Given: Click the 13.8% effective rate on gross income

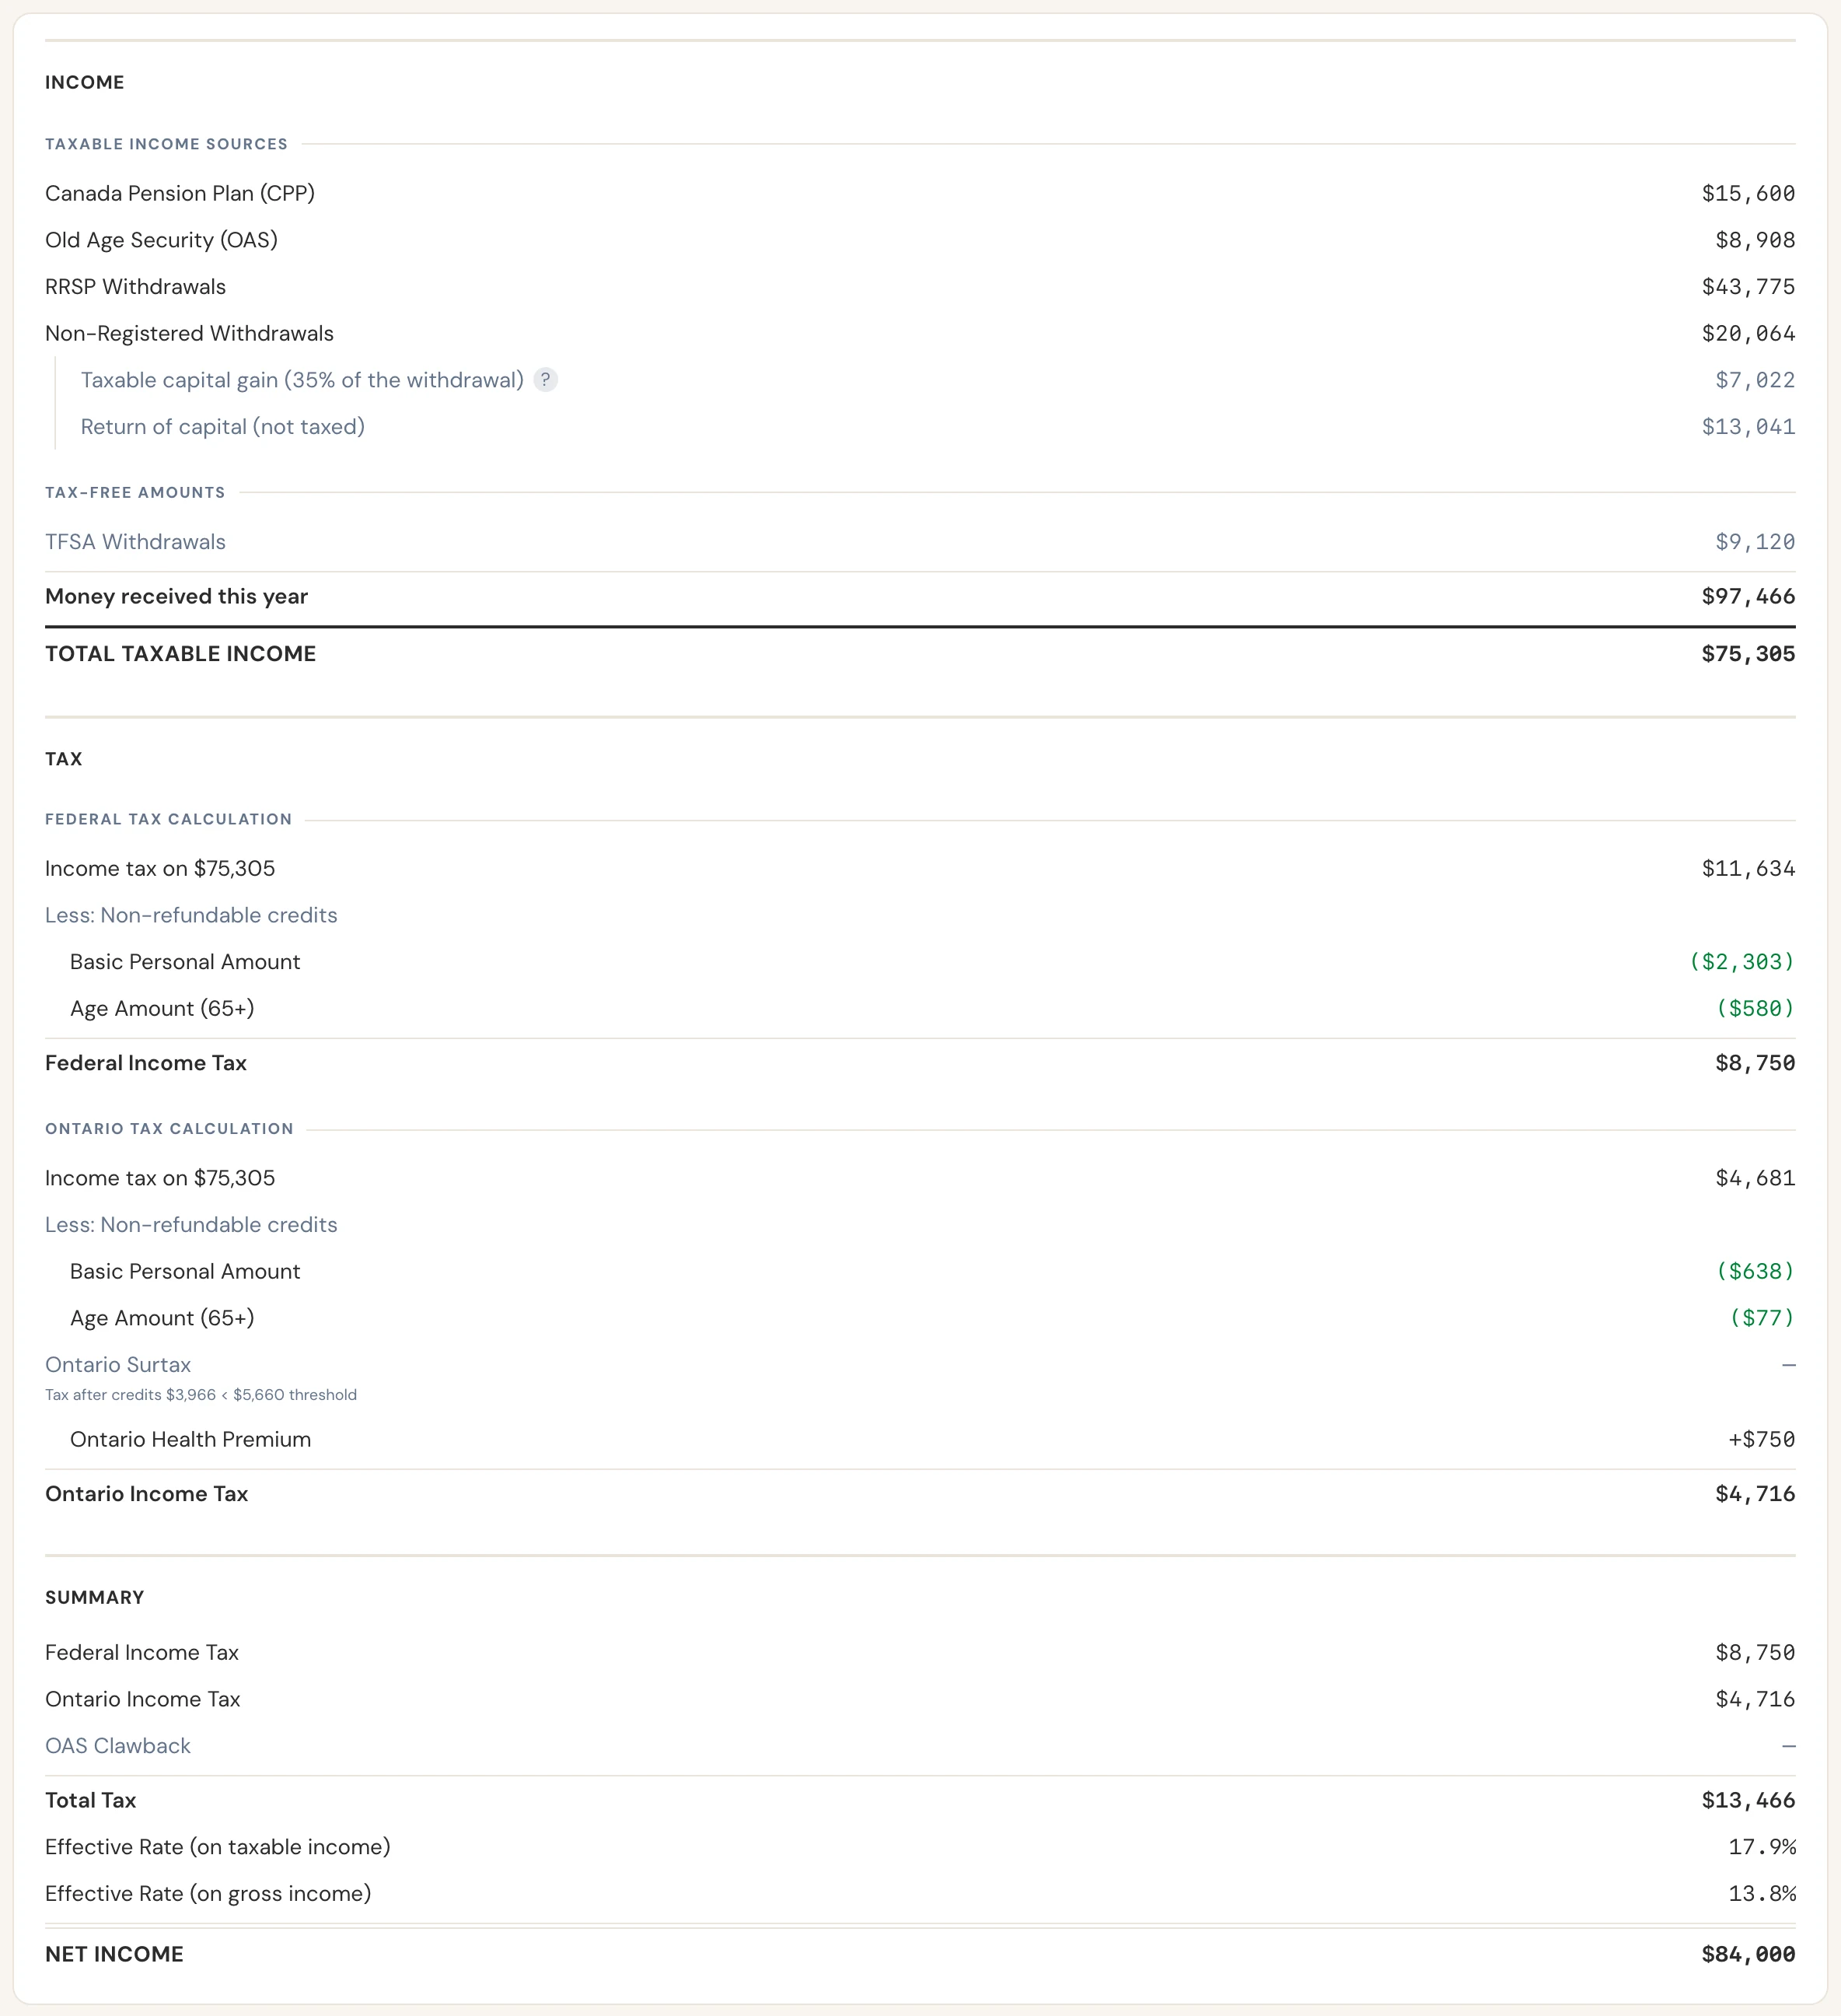Looking at the screenshot, I should click(x=1762, y=1894).
